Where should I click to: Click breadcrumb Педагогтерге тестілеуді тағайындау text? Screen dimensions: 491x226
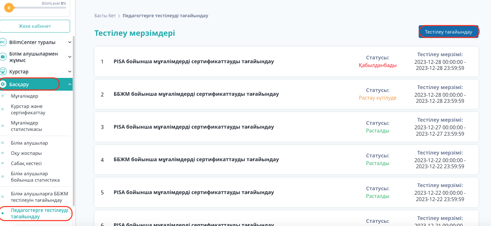165,16
